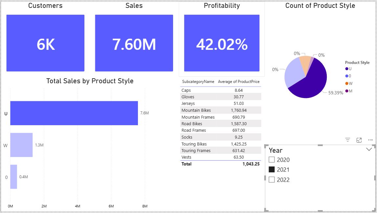Uncheck the 2021 year checkbox
This screenshot has height=213, width=377.
272,170
